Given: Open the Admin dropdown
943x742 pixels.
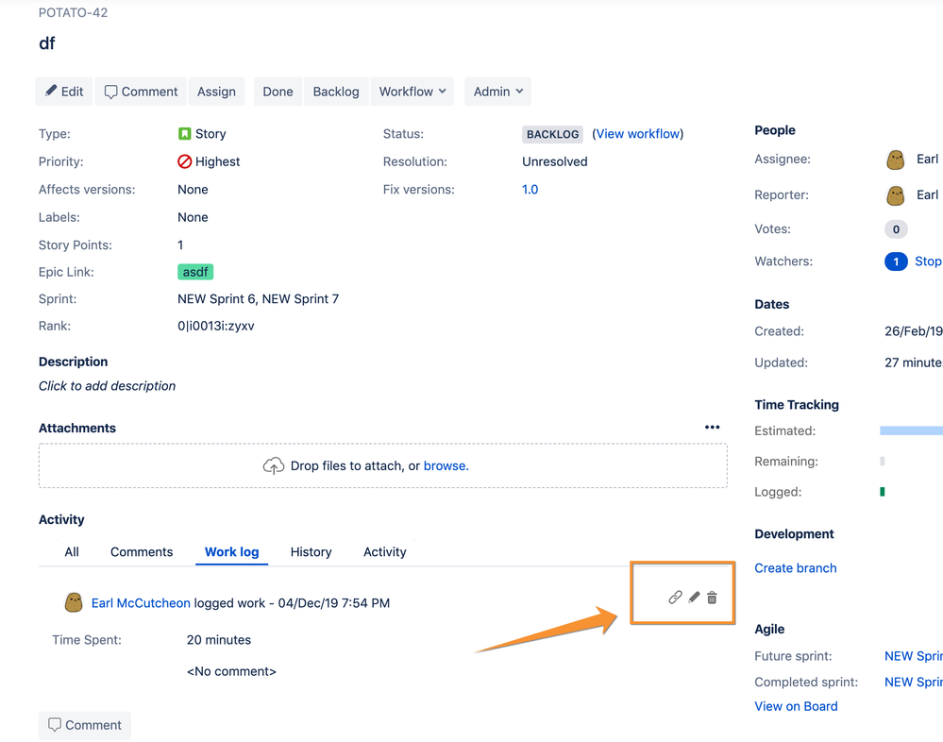Looking at the screenshot, I should 497,92.
